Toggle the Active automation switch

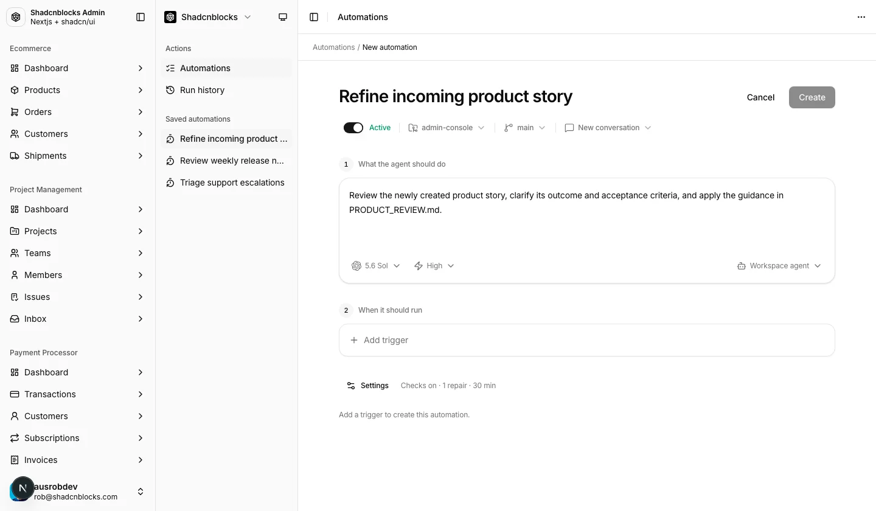[353, 128]
